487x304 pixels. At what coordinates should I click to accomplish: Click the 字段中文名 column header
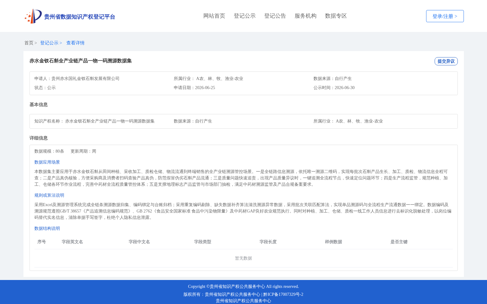tap(139, 242)
